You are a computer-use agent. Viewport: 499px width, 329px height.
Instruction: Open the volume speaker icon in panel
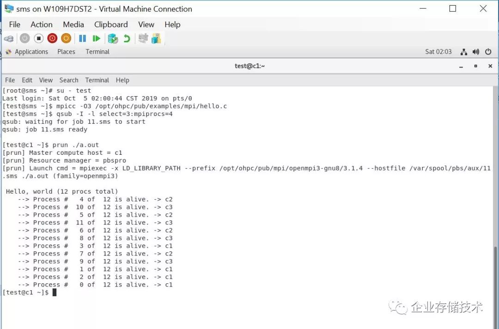point(476,52)
